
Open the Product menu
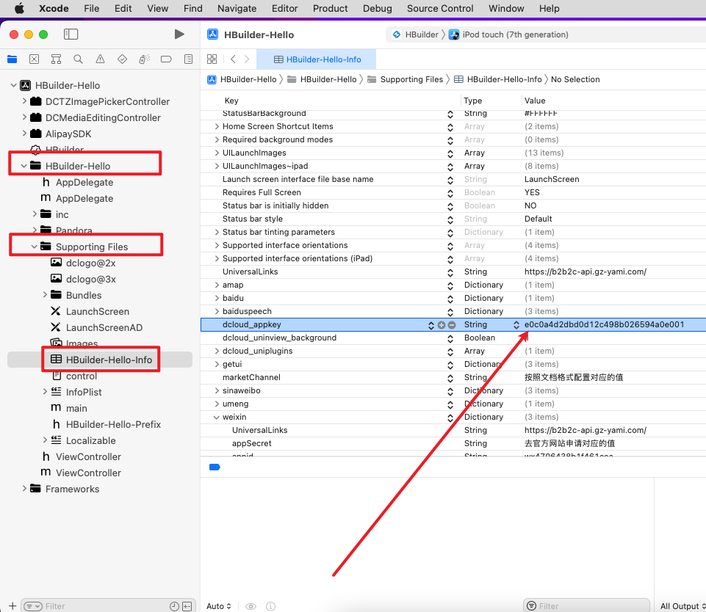coord(330,9)
